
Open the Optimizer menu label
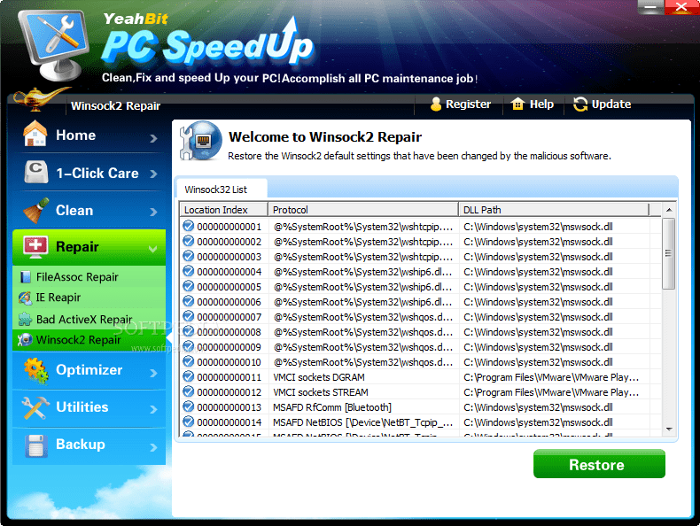[x=89, y=370]
